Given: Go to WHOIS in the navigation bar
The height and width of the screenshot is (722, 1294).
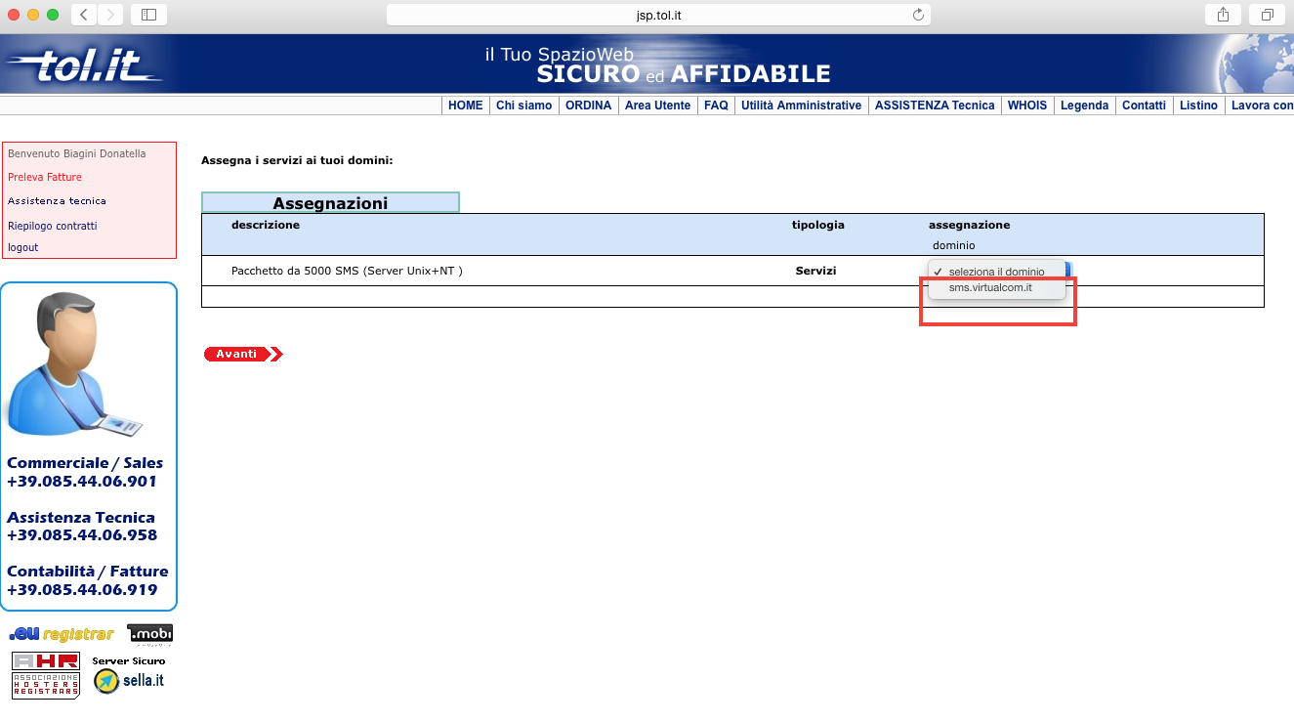Looking at the screenshot, I should [x=1027, y=106].
